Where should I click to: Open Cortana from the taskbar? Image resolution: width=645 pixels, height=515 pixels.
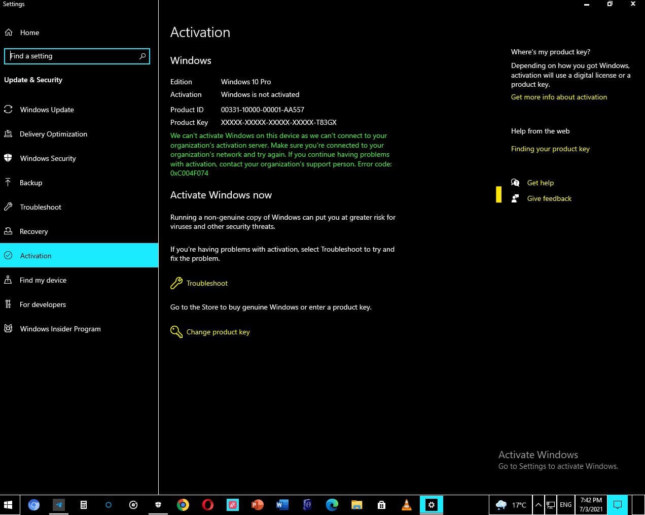click(108, 505)
